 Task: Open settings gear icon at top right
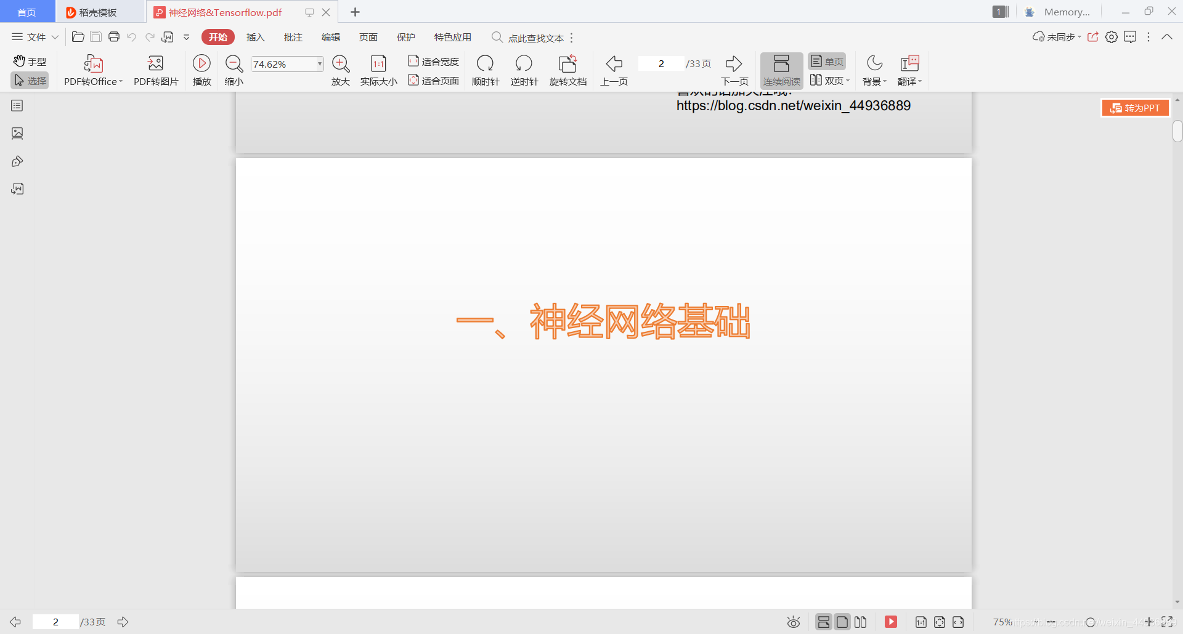point(1112,37)
